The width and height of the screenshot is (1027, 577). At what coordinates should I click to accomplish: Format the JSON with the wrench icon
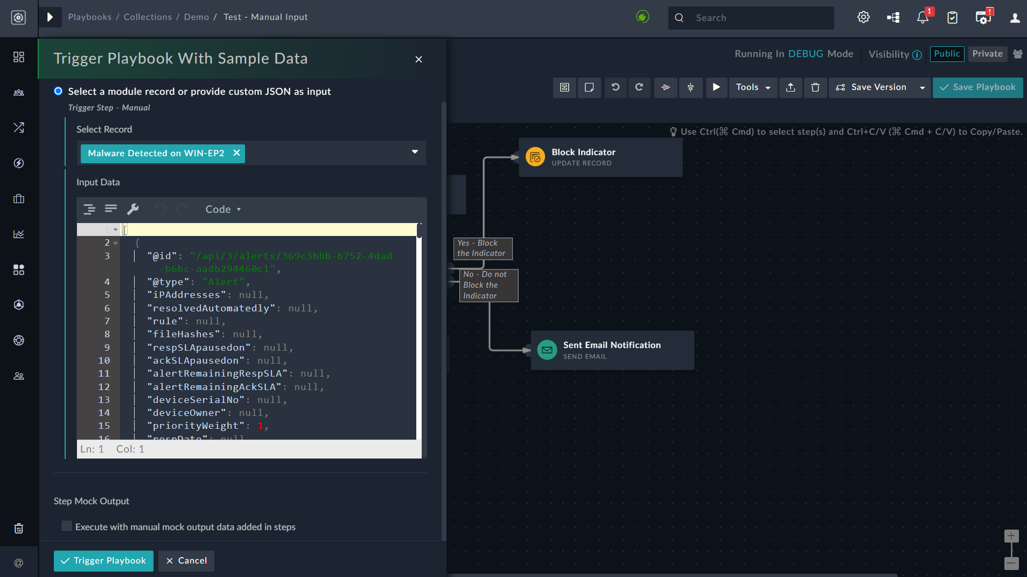[x=133, y=209]
